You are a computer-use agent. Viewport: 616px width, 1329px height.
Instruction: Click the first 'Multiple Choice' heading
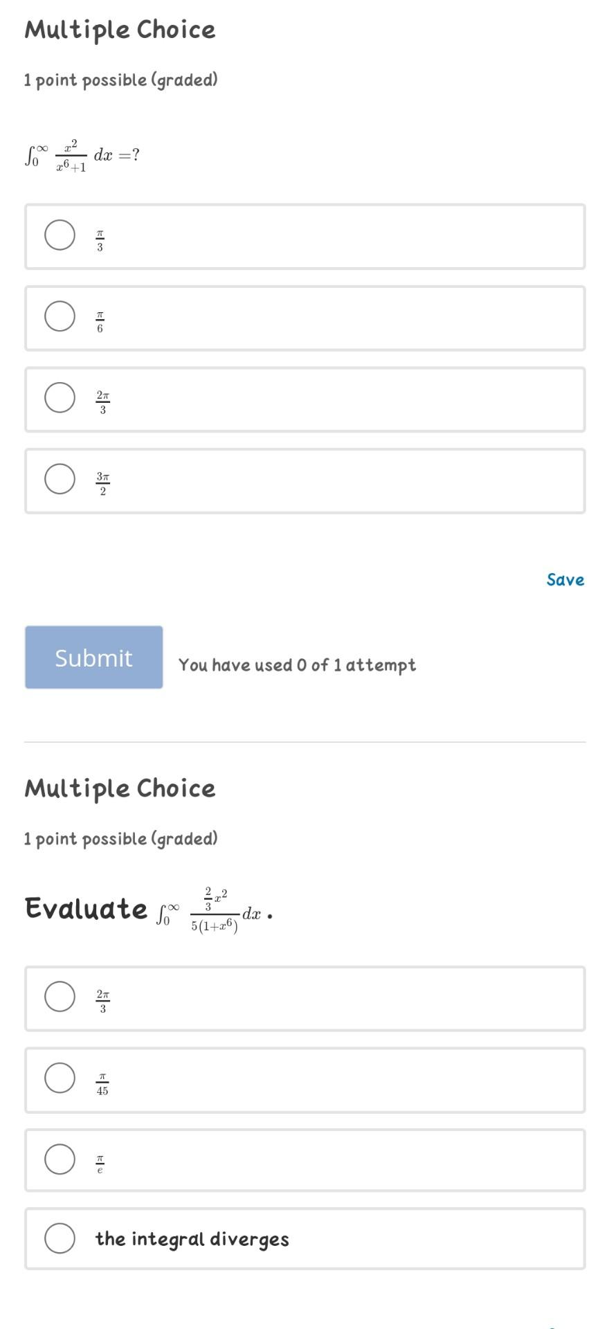[119, 29]
